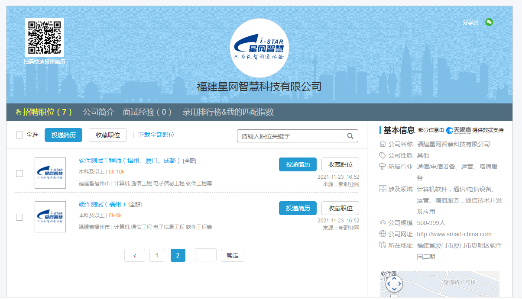The height and width of the screenshot is (299, 522).
Task: Switch to 公司简介 tab
Action: (x=98, y=112)
